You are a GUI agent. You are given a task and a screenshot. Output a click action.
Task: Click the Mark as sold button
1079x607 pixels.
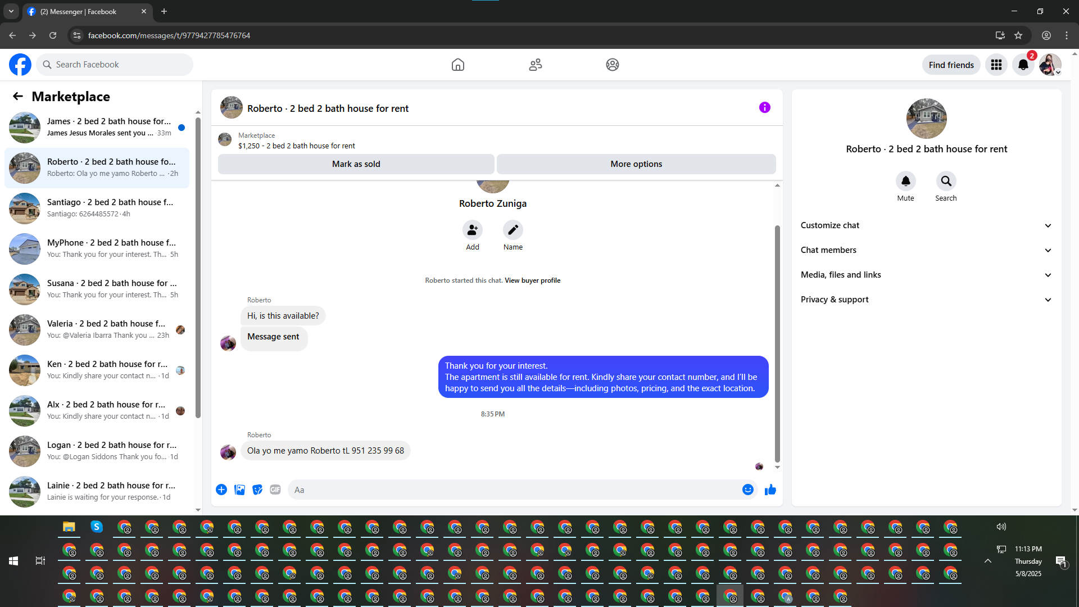click(356, 164)
